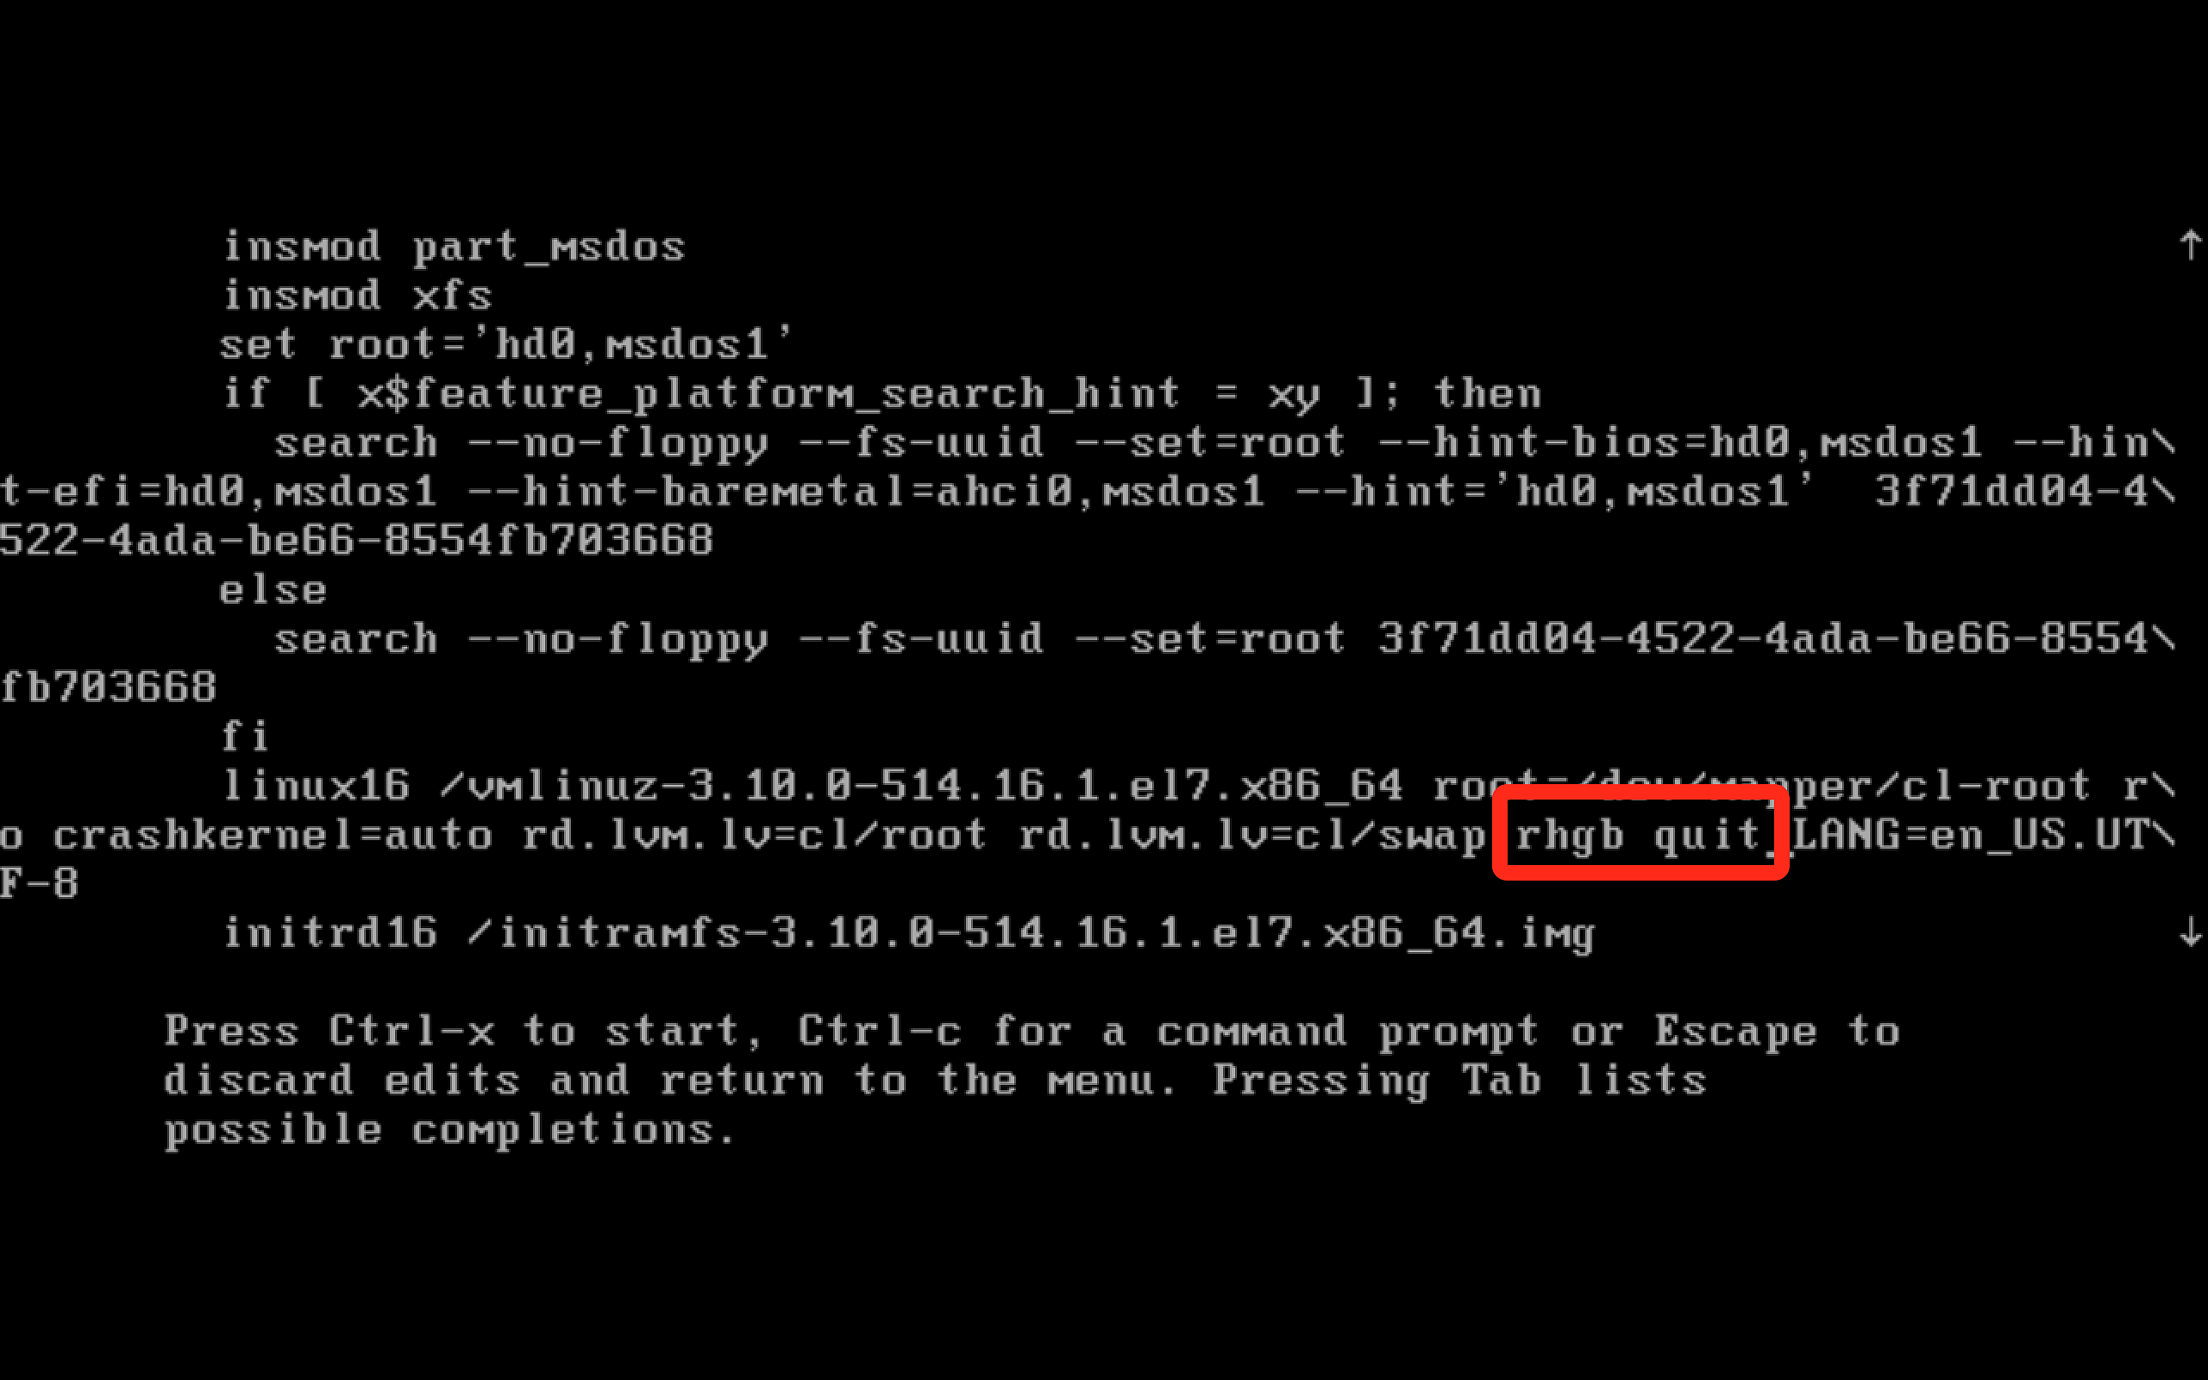The width and height of the screenshot is (2208, 1380).
Task: Click the 'insmod xfs' line
Action: pyautogui.click(x=358, y=296)
